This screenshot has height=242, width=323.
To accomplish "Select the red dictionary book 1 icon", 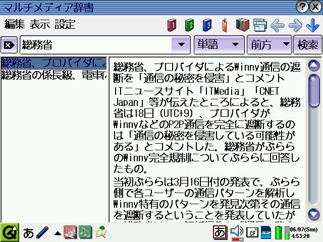I will 172,25.
